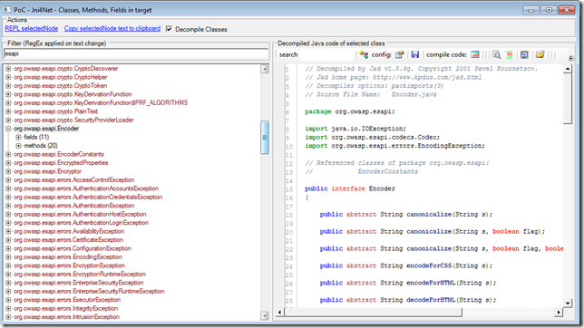
Task: Select org.owasp.esapi.errors.EncodingException in tree
Action: [68, 257]
